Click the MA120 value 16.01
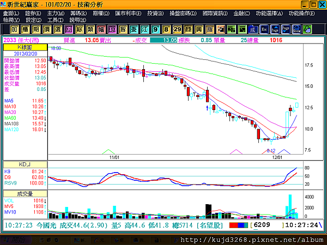327x245 pixels. coord(38,130)
